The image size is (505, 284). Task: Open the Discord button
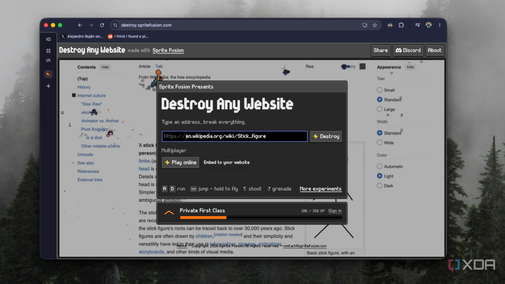[x=408, y=50]
